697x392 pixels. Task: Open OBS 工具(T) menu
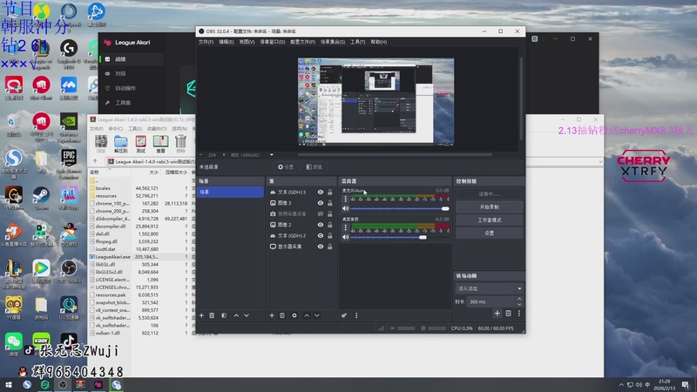[x=357, y=42]
